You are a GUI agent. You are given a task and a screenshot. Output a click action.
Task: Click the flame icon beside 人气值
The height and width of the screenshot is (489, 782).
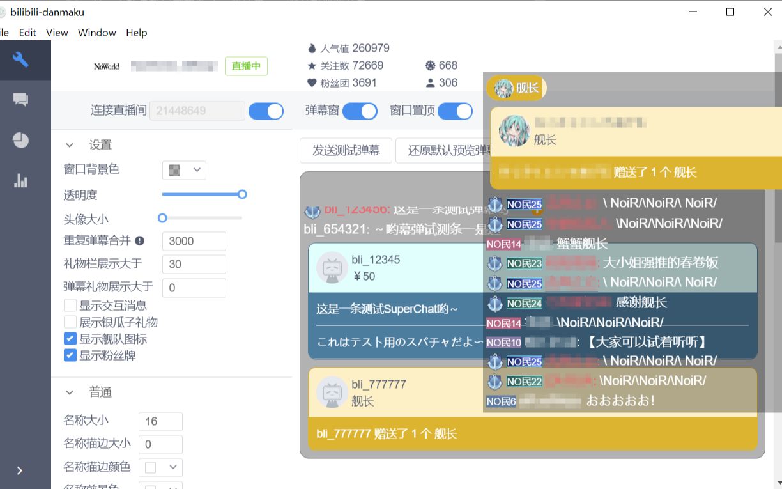(311, 48)
